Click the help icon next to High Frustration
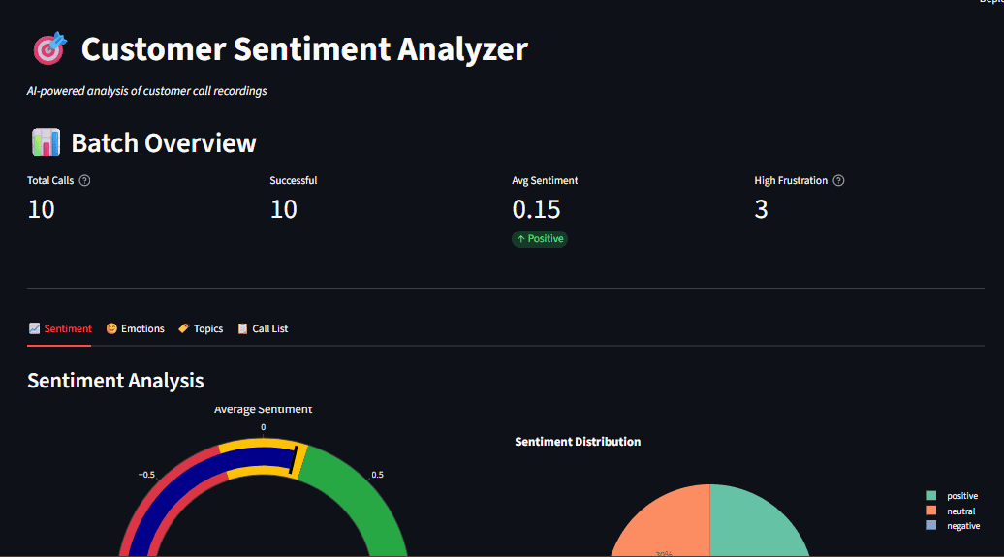The width and height of the screenshot is (1004, 557). coord(838,181)
